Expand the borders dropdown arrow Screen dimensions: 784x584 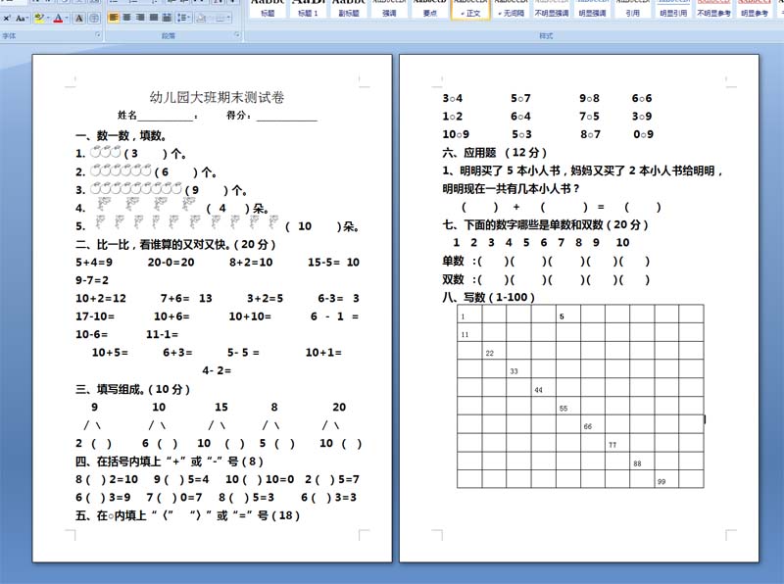[228, 18]
